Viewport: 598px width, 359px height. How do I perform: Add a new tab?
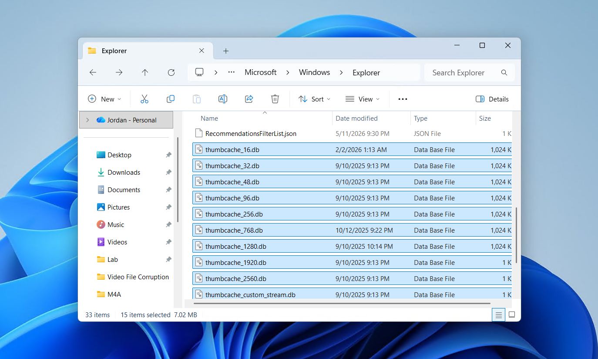(x=225, y=51)
